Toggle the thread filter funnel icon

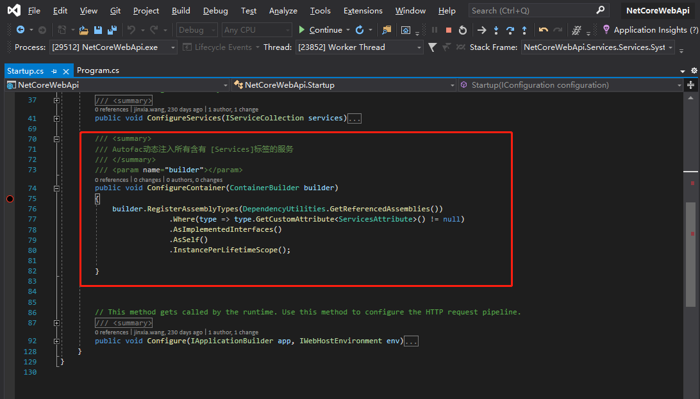432,47
